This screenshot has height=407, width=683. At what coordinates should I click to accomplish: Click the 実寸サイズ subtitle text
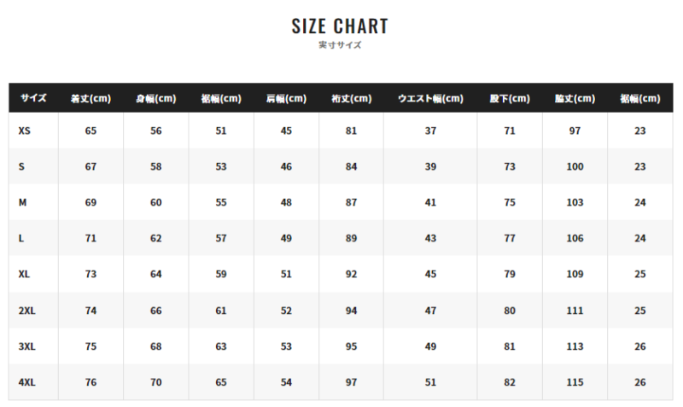click(x=340, y=45)
